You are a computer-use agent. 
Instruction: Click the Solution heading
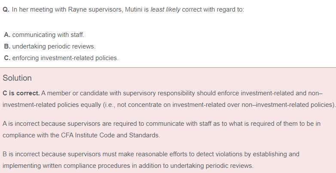pyautogui.click(x=17, y=78)
